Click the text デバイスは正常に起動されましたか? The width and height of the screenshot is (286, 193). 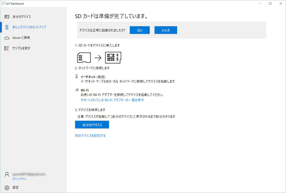pos(102,30)
